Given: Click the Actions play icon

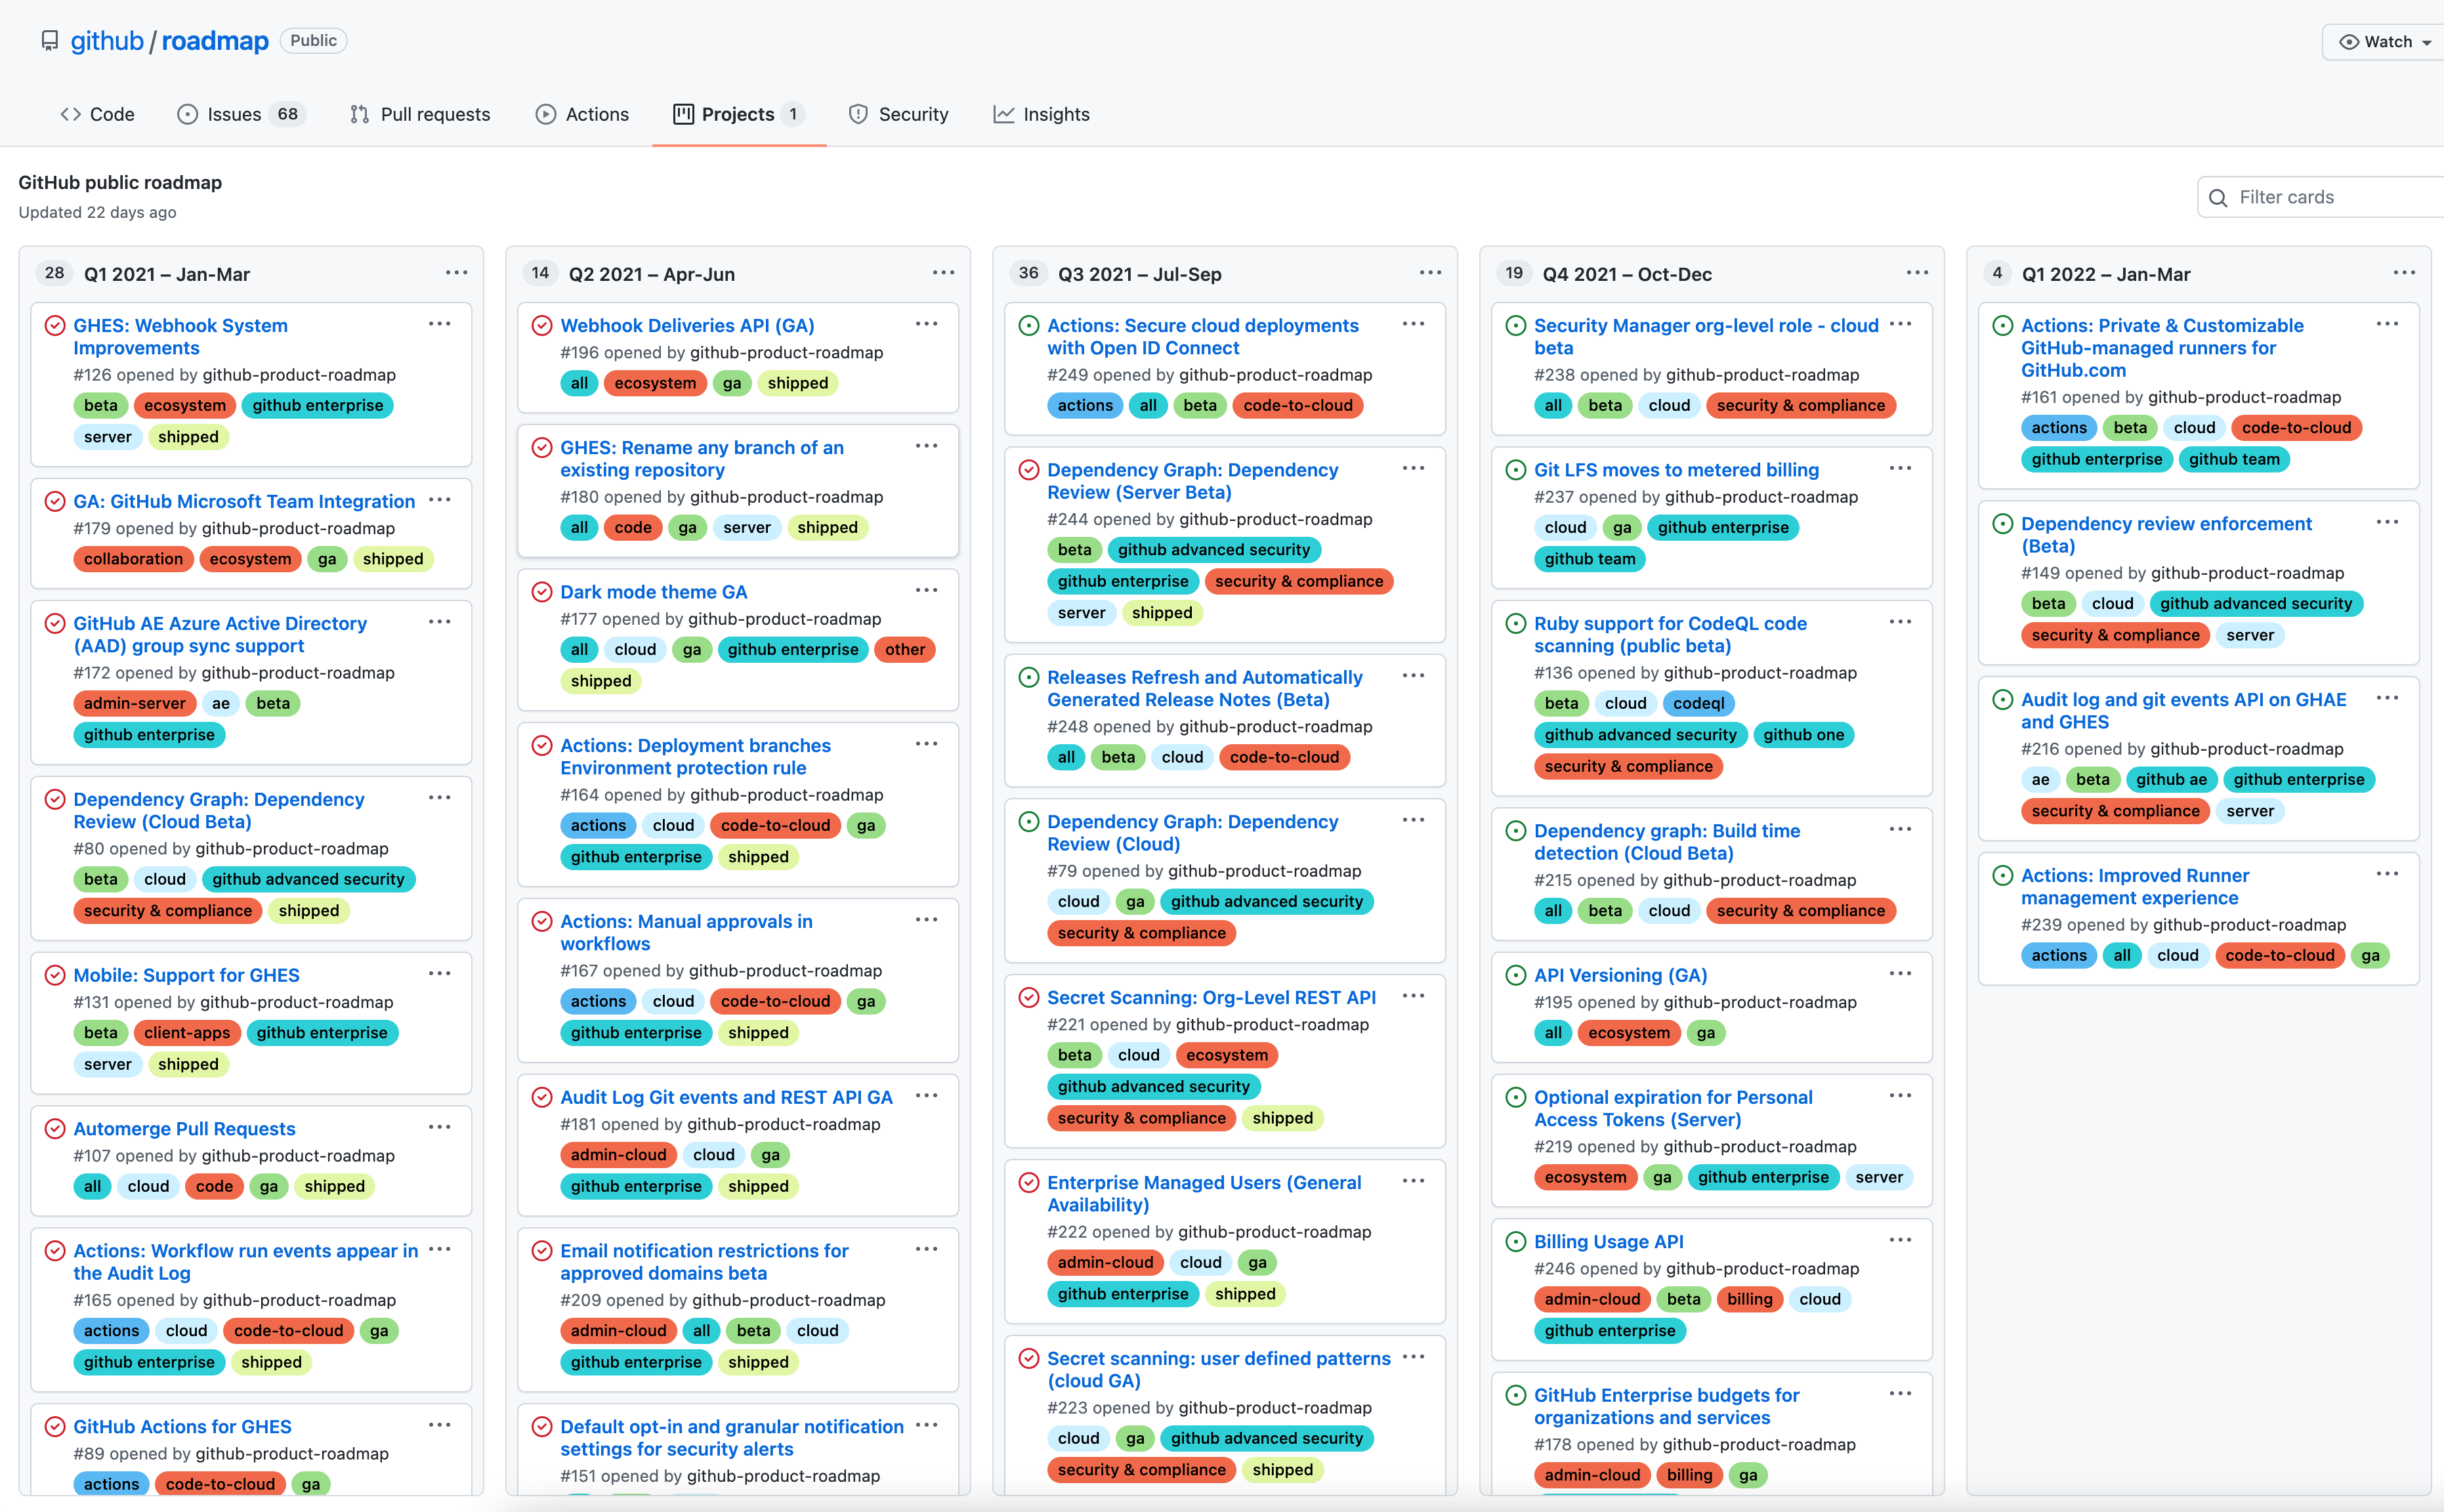Looking at the screenshot, I should tap(545, 114).
